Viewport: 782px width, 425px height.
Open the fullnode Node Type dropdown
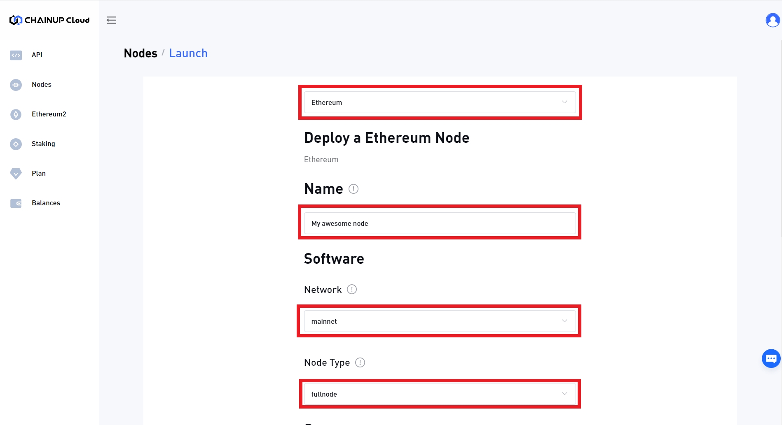click(440, 394)
